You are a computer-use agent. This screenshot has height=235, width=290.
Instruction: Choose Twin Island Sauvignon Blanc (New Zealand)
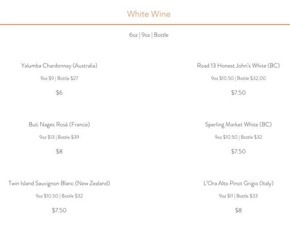(x=59, y=184)
